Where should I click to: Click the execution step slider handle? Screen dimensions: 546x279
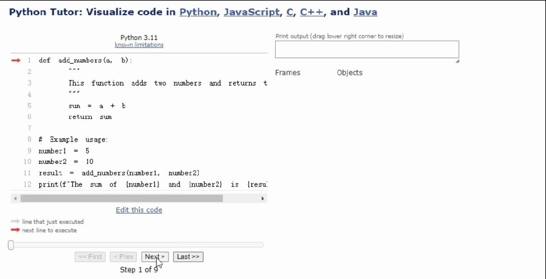pyautogui.click(x=11, y=245)
